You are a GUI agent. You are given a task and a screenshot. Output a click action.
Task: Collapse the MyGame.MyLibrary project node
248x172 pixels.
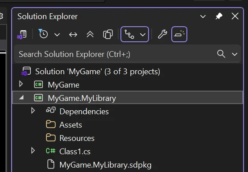(21, 98)
